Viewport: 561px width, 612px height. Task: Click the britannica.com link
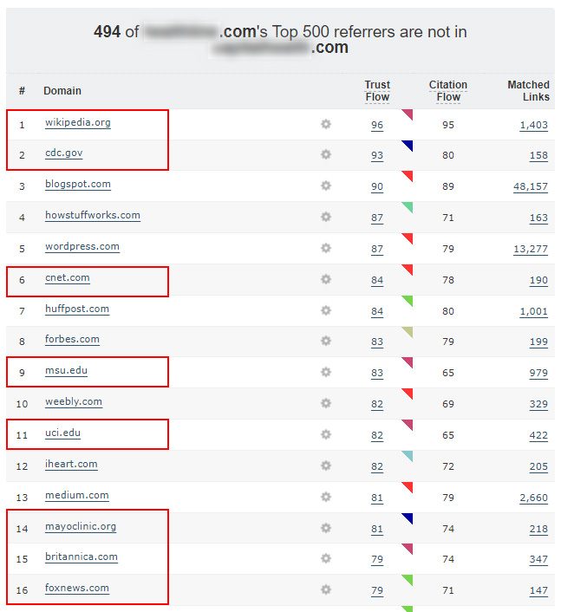coord(82,557)
